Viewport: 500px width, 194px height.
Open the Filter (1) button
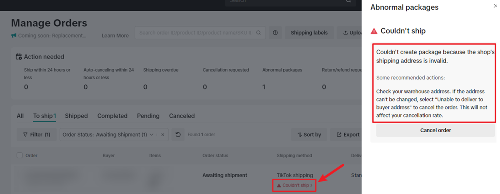pos(37,134)
